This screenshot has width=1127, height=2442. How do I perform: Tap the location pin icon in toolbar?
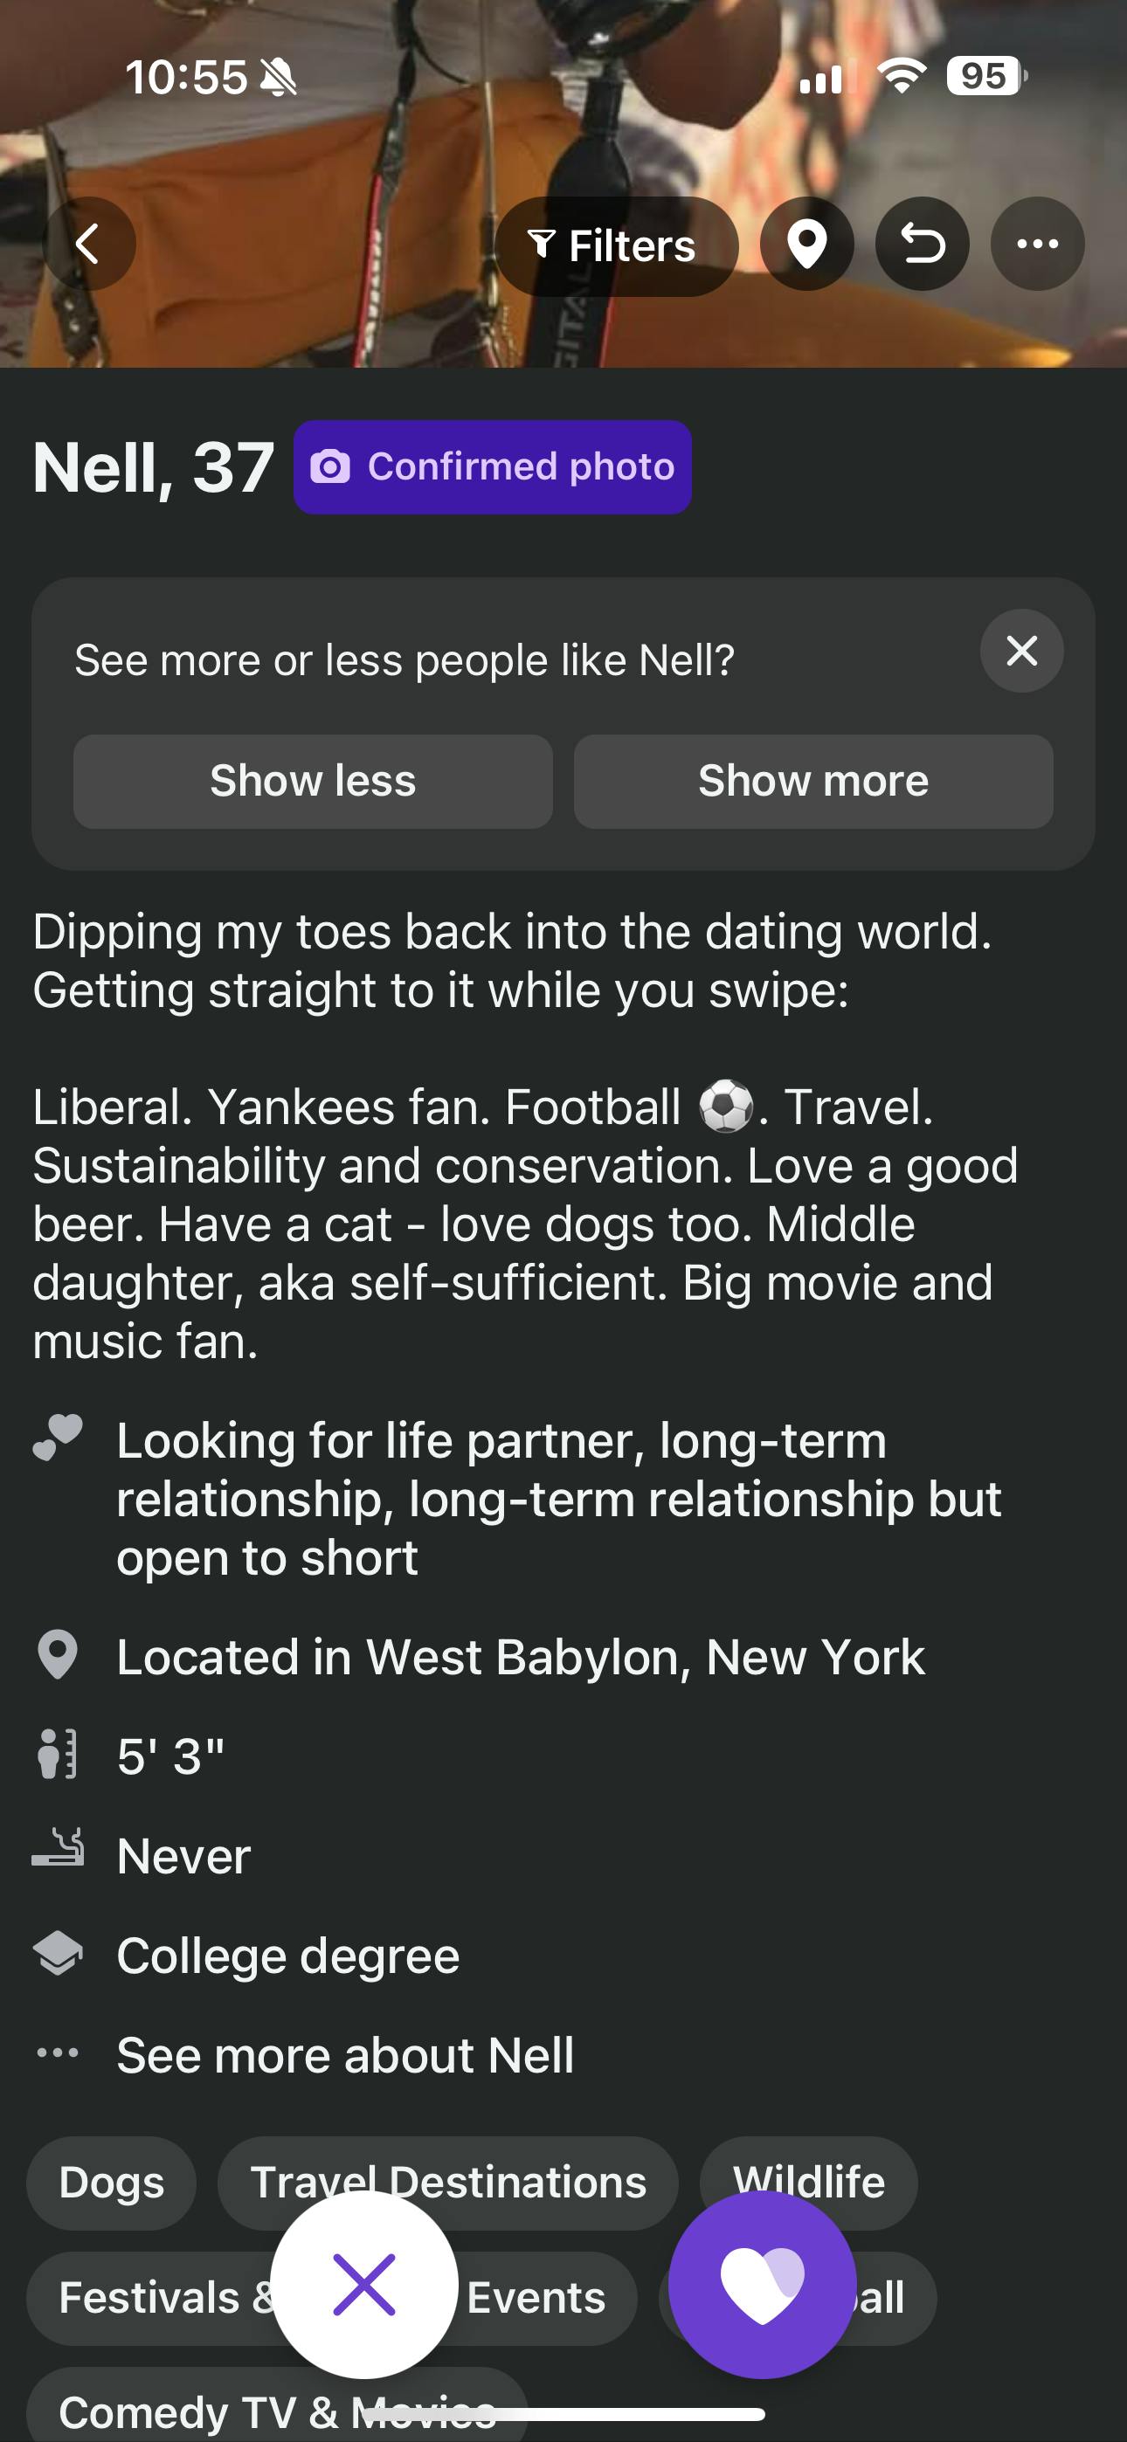click(x=806, y=245)
